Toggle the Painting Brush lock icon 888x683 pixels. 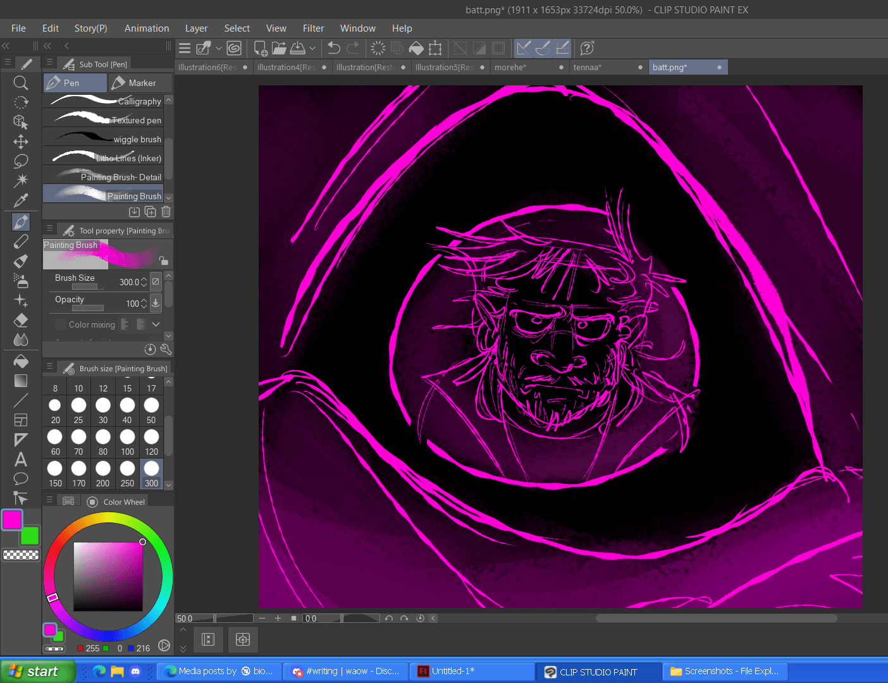coord(163,260)
